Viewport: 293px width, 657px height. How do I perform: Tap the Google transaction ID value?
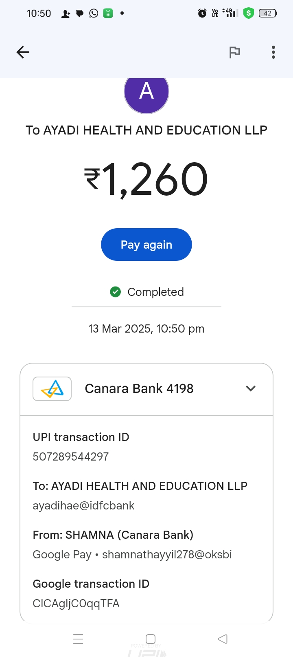pos(76,603)
